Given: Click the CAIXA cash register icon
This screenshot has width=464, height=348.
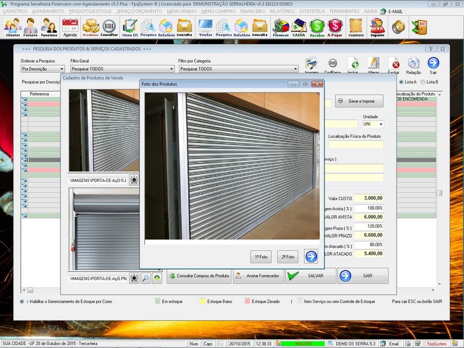Looking at the screenshot, I should 299,27.
